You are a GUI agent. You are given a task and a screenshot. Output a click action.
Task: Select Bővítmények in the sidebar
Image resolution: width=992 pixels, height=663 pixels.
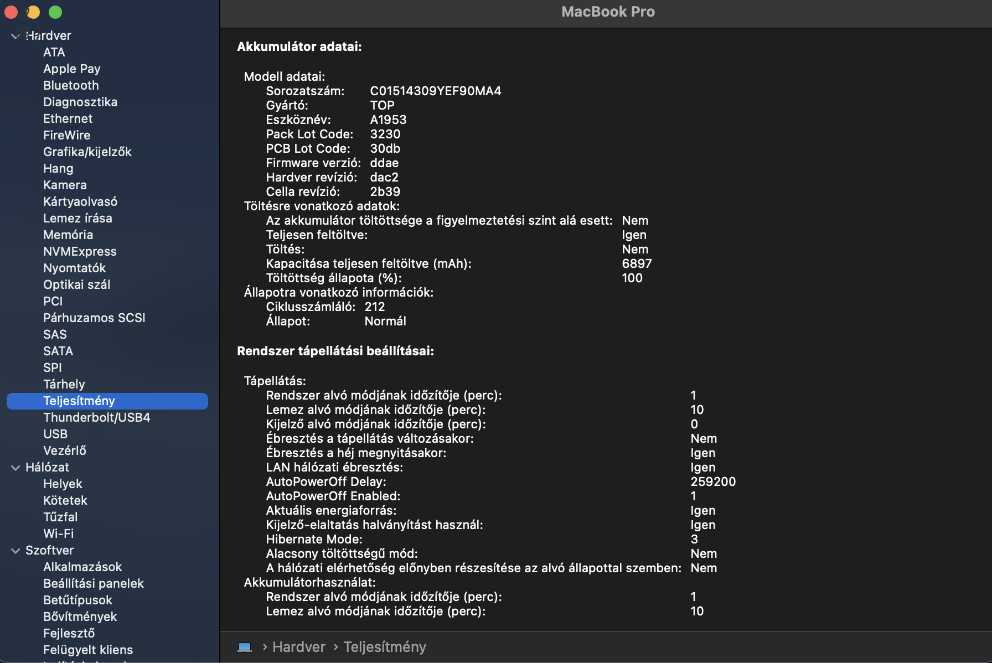pos(80,617)
